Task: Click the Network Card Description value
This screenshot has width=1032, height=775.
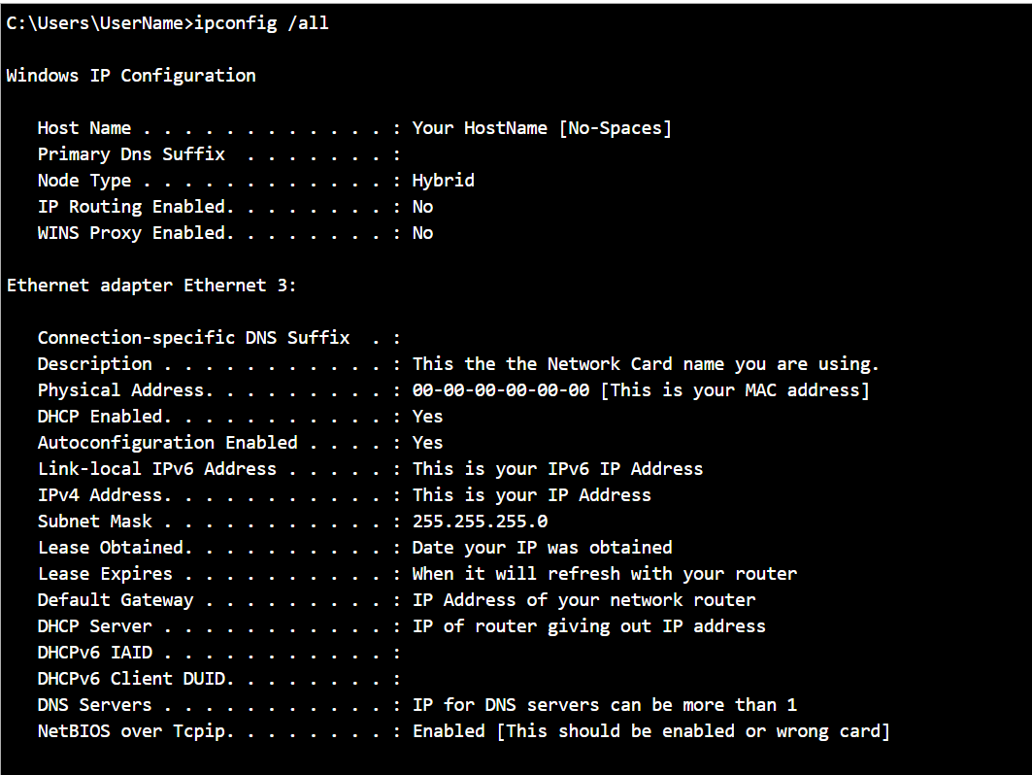Action: point(646,364)
